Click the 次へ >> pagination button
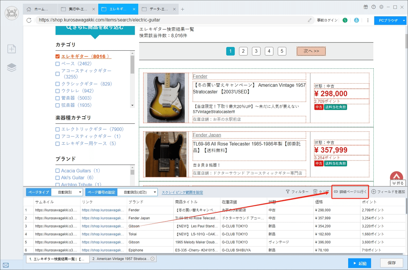The height and width of the screenshot is (270, 408). coord(311,51)
